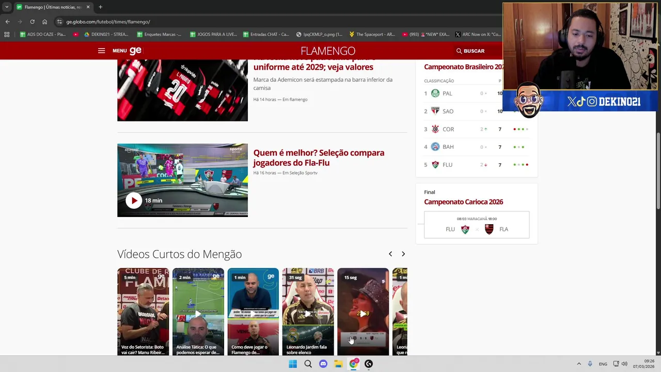Click Flamengo crest in Final match card
Viewport: 661px width, 372px height.
[x=489, y=229]
